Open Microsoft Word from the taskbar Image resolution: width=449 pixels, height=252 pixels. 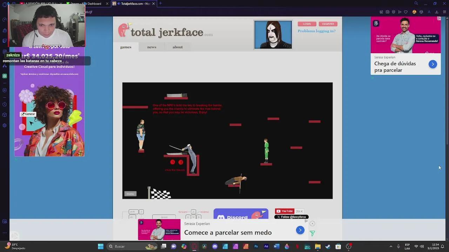pos(276,246)
